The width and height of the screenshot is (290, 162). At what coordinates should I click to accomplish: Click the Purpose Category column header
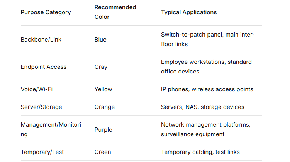pyautogui.click(x=46, y=12)
